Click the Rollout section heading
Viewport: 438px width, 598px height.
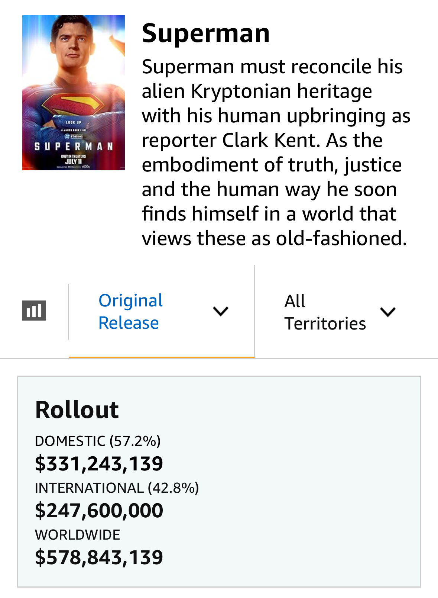(77, 410)
